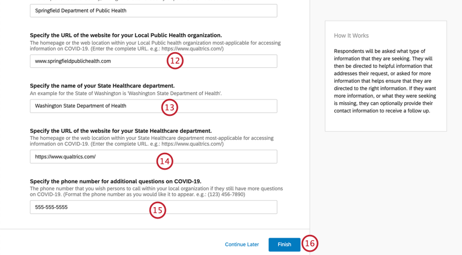Click the Local Public Health URL question label

point(126,35)
